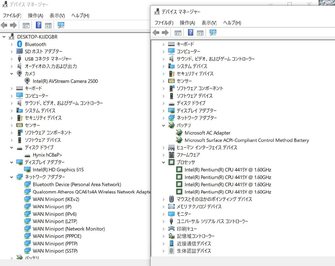This screenshot has height=266, width=335.
Task: Expand ファームウェア category in right window
Action: (x=164, y=155)
